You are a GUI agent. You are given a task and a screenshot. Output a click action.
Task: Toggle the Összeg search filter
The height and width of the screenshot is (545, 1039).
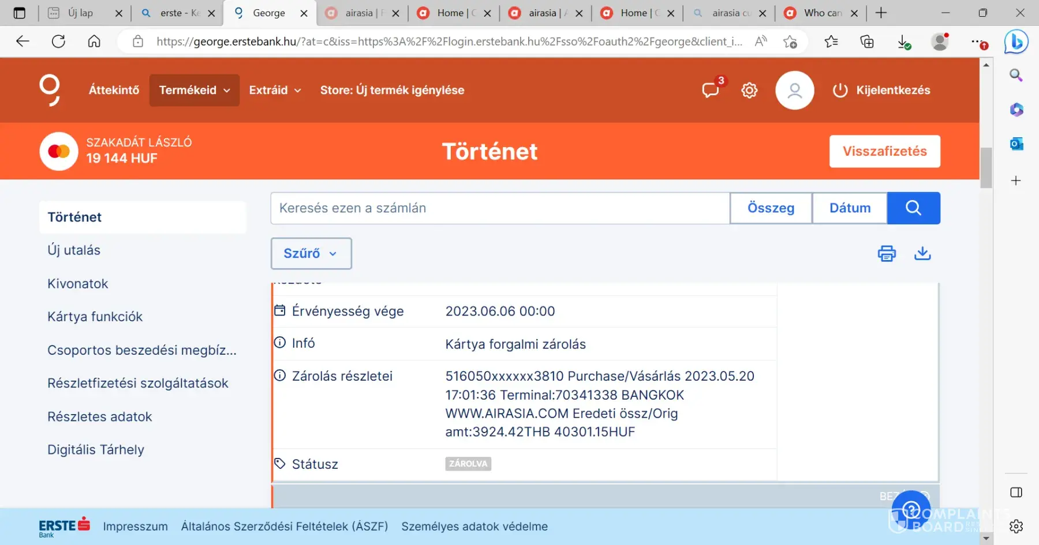[x=771, y=208]
